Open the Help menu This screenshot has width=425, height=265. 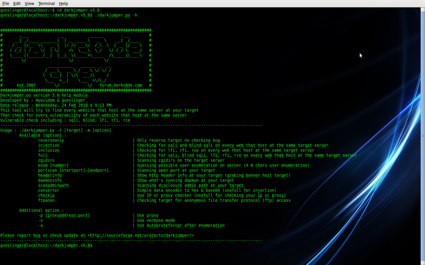click(x=63, y=4)
